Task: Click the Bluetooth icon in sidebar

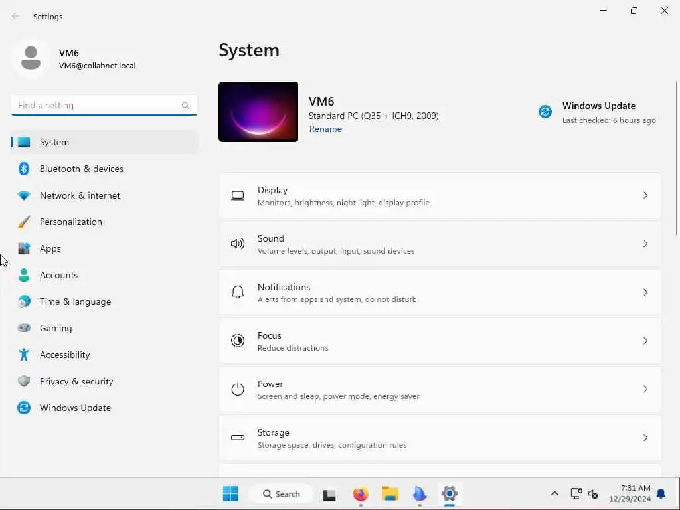Action: 24,169
